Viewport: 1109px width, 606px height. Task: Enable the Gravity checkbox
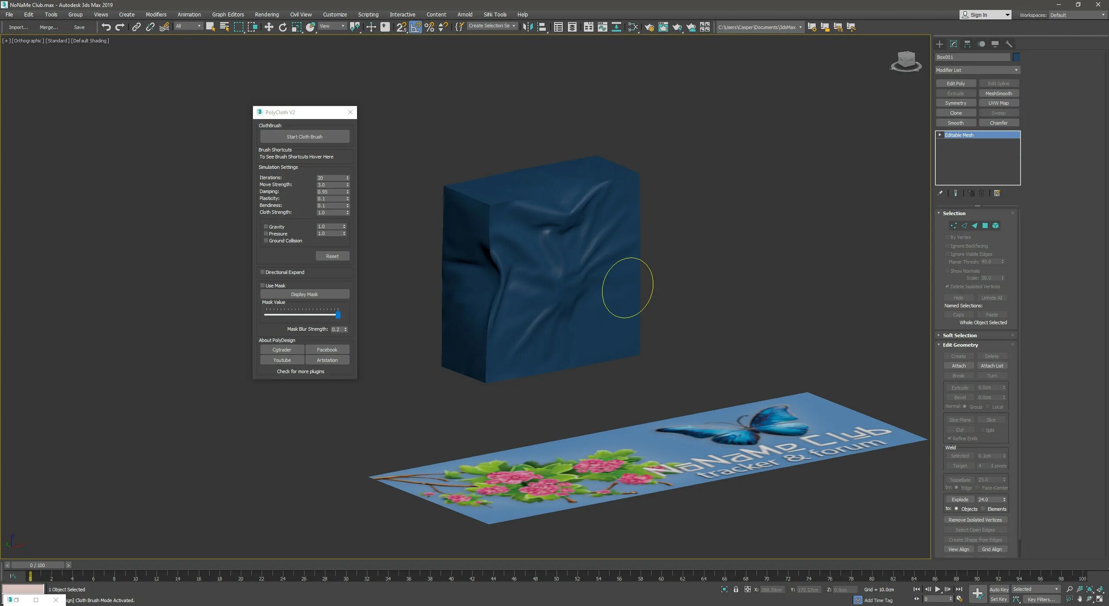pos(266,226)
